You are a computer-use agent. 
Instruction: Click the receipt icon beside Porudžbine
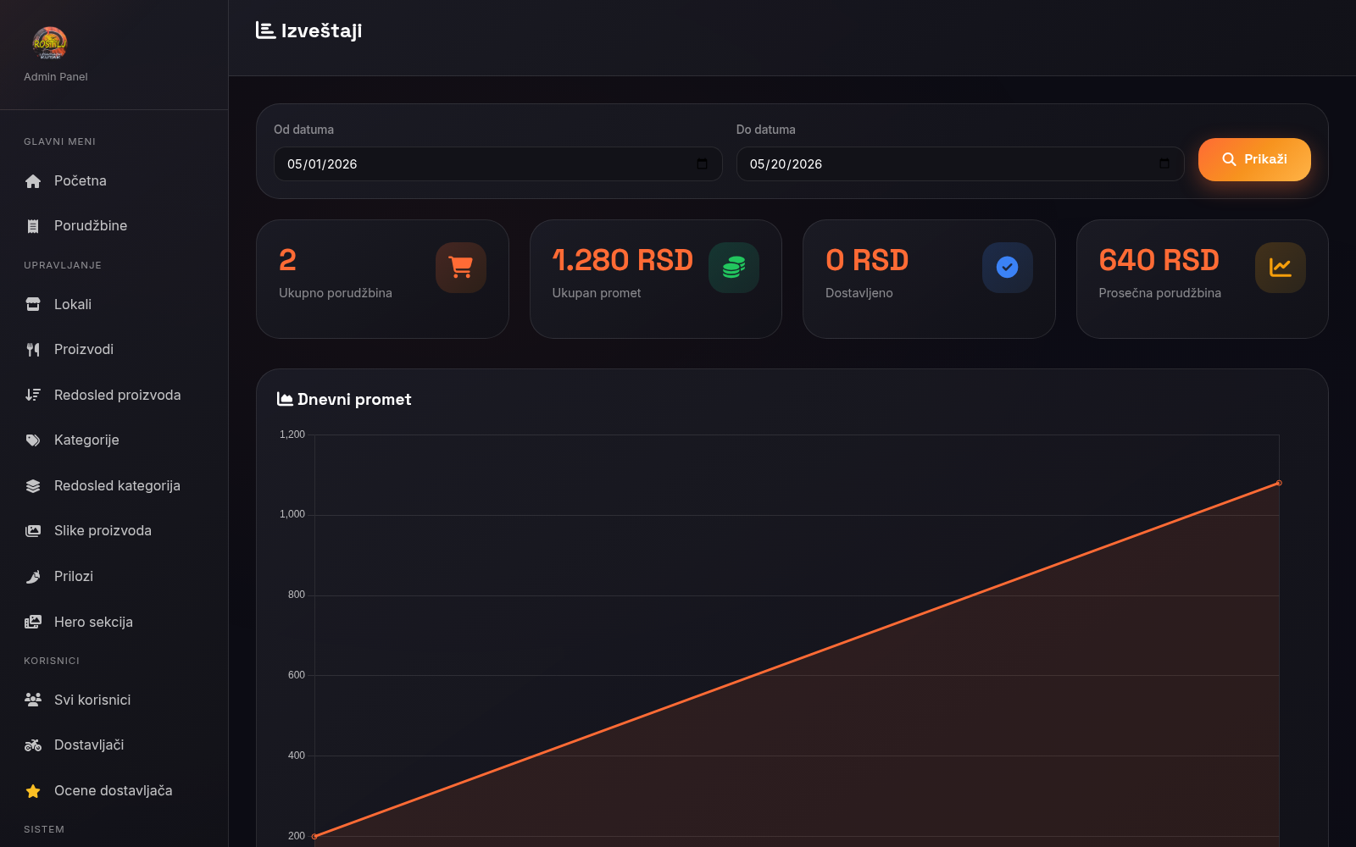(x=33, y=226)
